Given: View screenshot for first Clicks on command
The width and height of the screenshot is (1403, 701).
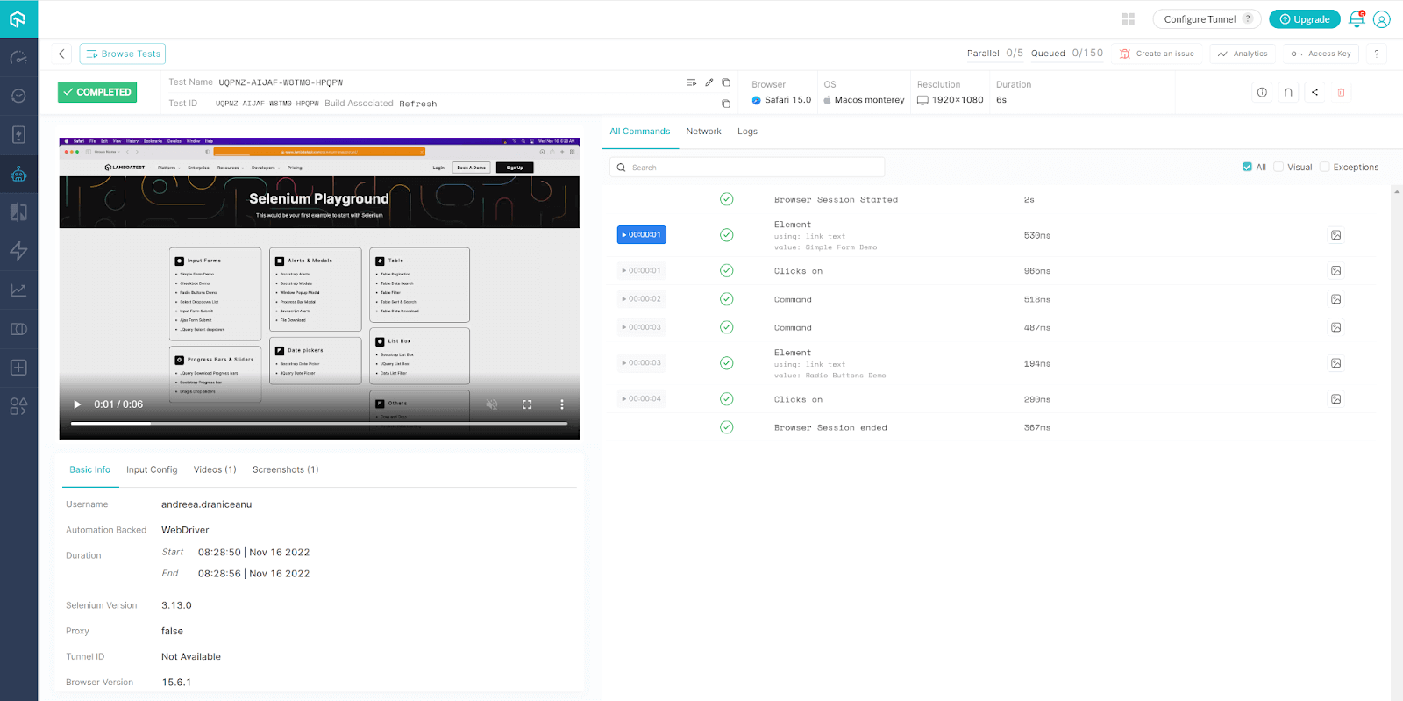Looking at the screenshot, I should coord(1335,271).
